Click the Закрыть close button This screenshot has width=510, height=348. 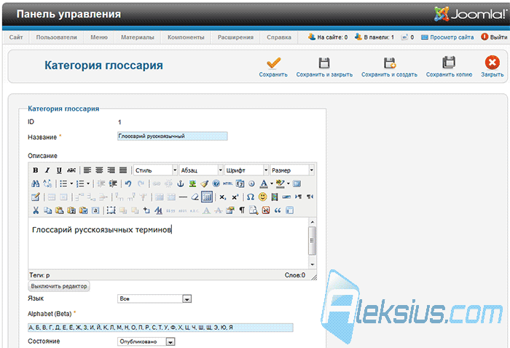pos(492,67)
